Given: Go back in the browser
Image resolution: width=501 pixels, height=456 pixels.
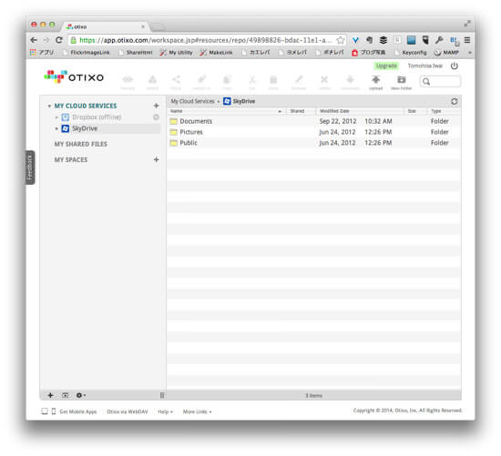Looking at the screenshot, I should (34, 40).
